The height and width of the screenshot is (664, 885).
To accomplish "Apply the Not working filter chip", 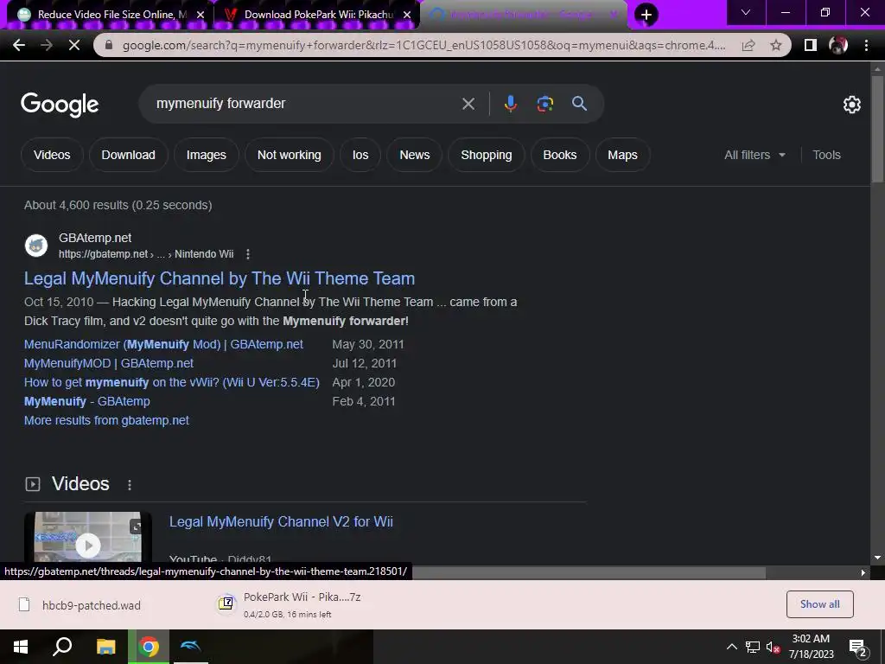I will click(x=289, y=155).
